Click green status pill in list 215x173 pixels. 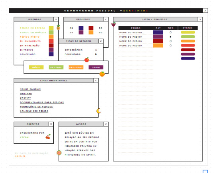(x=188, y=37)
